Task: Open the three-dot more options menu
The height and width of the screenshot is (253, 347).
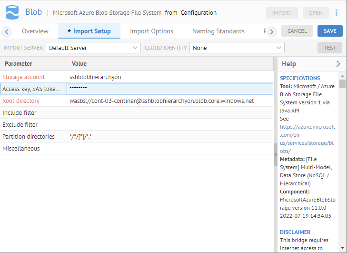Action: coord(337,13)
